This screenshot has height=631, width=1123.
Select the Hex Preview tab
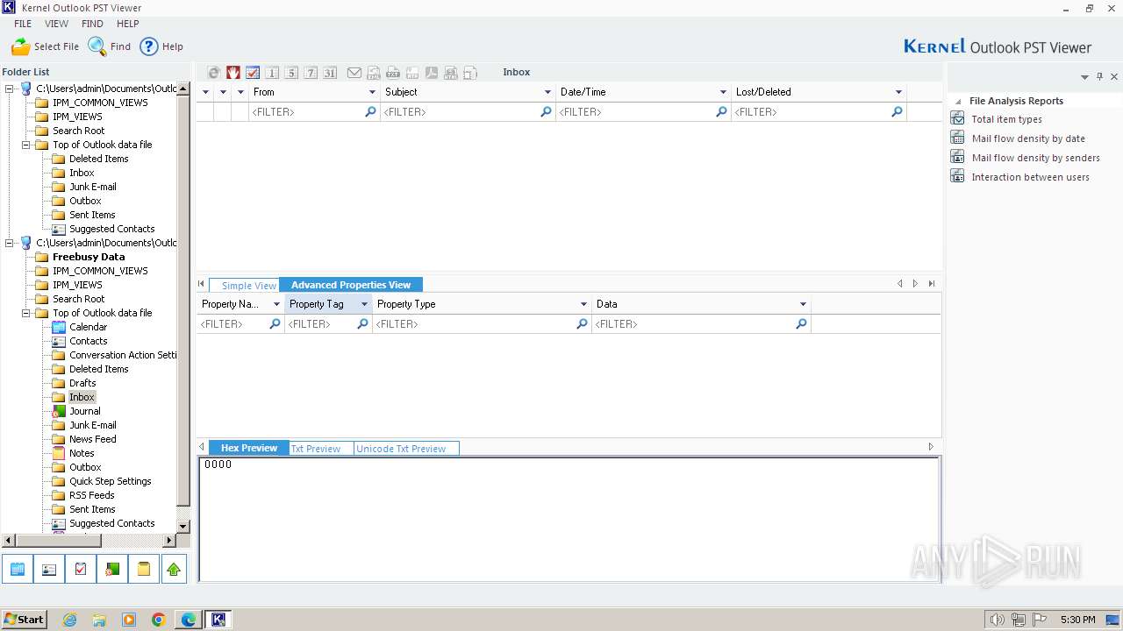point(249,448)
